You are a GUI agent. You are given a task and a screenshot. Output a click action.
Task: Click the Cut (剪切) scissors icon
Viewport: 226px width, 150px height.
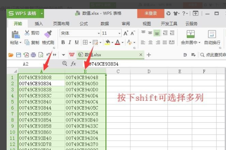pyautogui.click(x=27, y=33)
